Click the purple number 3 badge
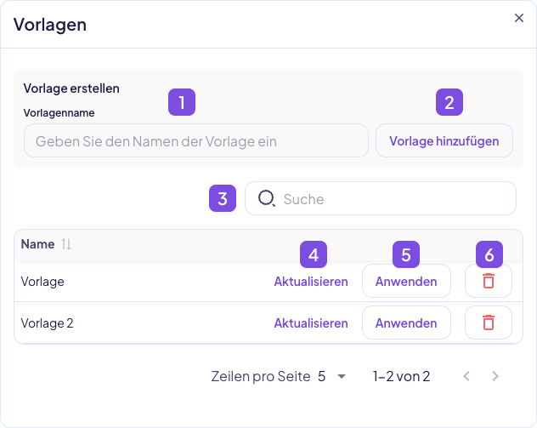The image size is (537, 428). pyautogui.click(x=223, y=198)
